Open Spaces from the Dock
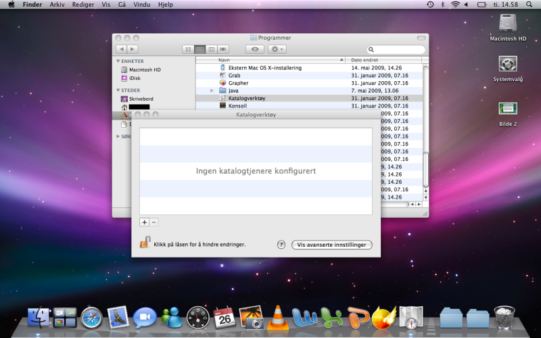 [65, 318]
